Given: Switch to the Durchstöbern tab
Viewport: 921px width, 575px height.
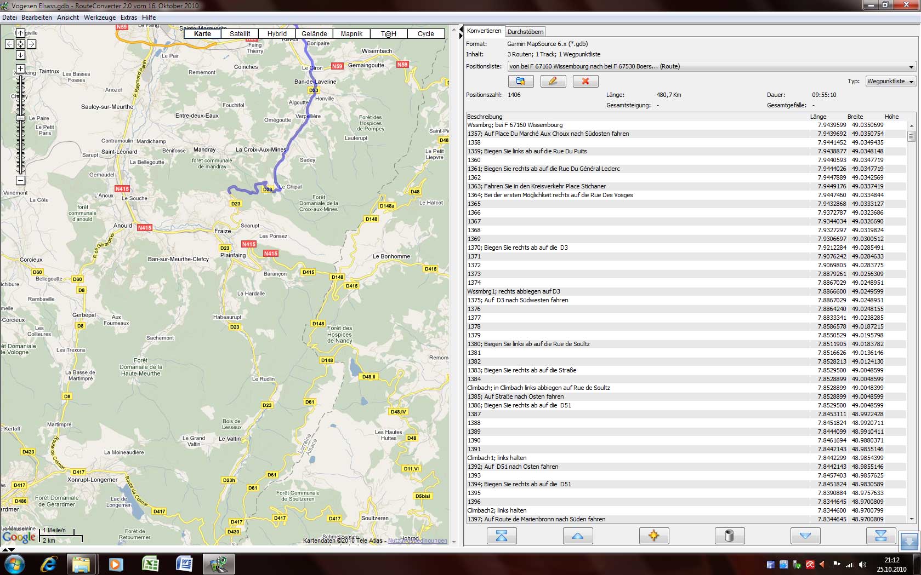Looking at the screenshot, I should (525, 32).
